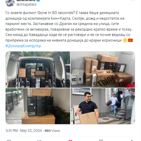141x141 pixels.
Task: Click the repost retweet icon
Action: point(40,140)
